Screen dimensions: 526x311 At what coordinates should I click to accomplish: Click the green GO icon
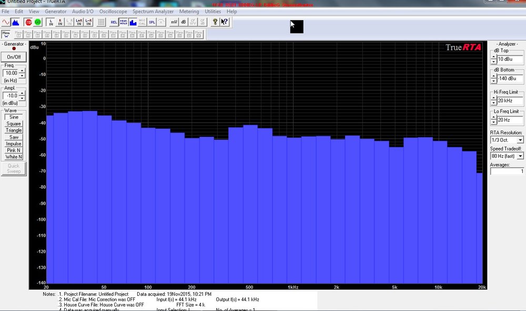(37, 23)
